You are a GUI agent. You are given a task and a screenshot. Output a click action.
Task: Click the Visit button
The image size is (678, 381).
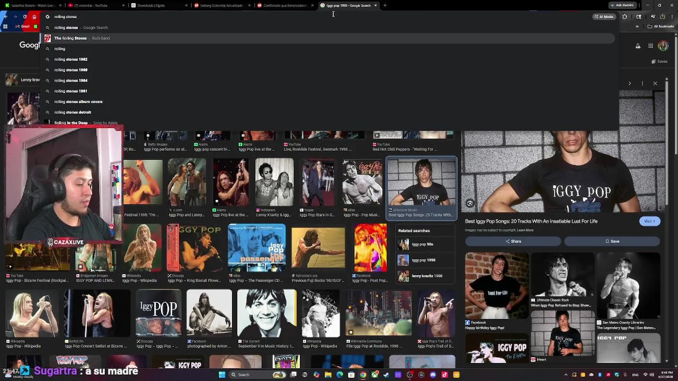(649, 221)
